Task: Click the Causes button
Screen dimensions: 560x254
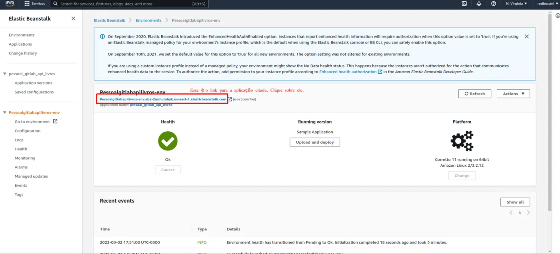Action: tap(168, 170)
